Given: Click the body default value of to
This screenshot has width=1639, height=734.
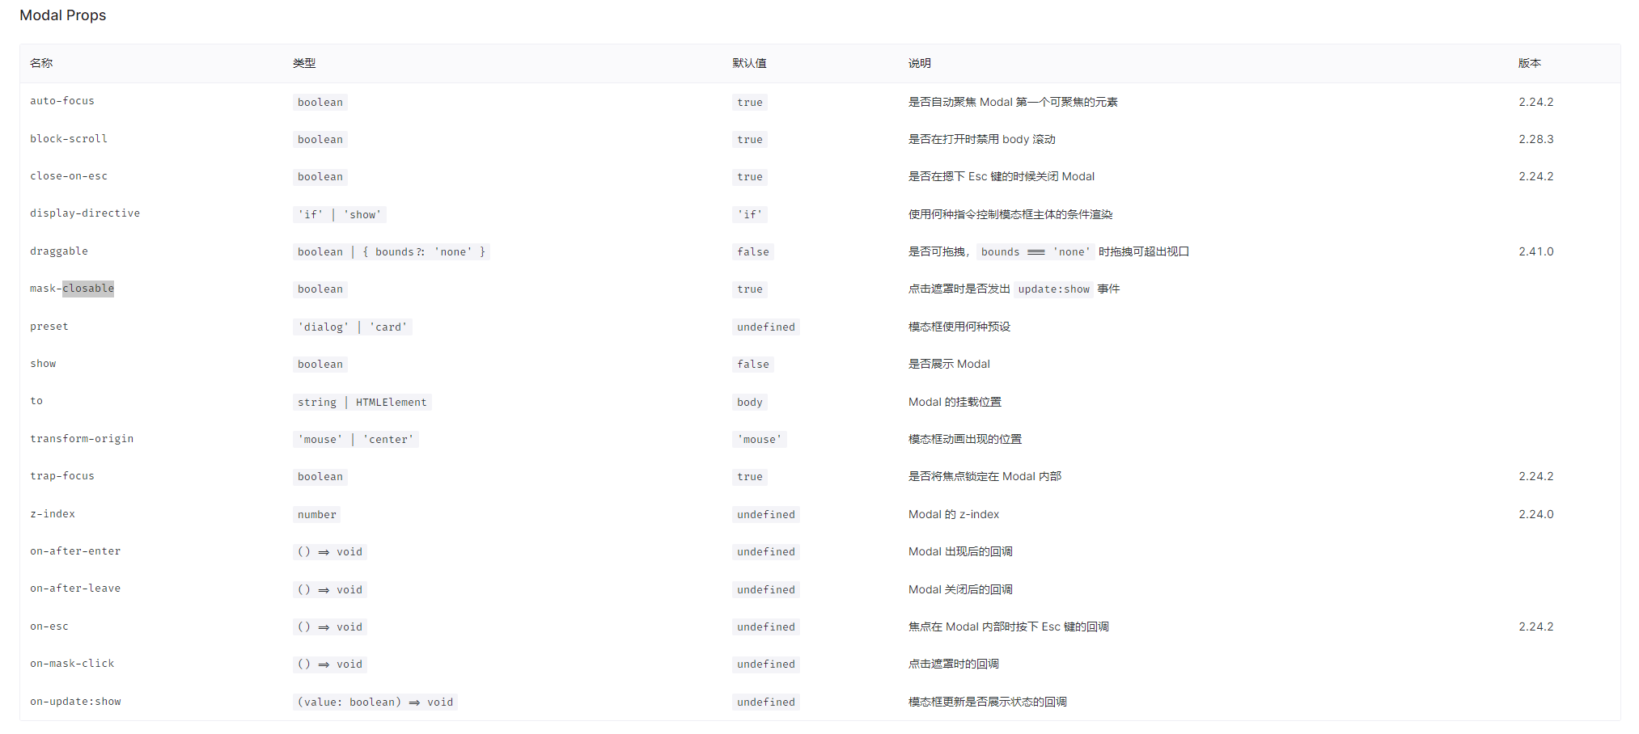Looking at the screenshot, I should (749, 402).
